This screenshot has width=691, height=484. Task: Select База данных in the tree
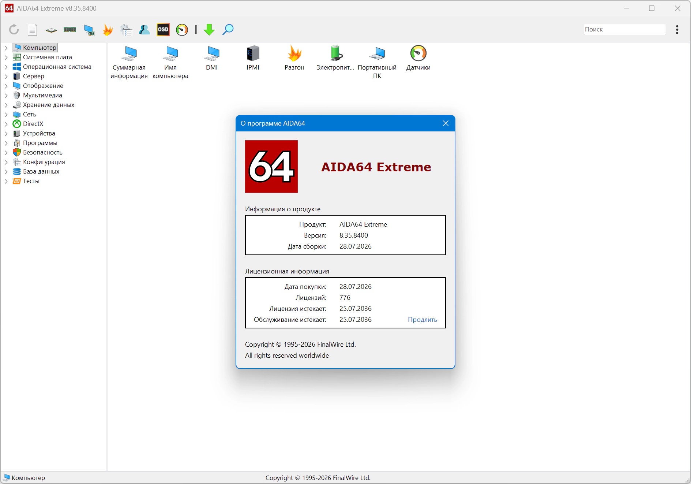coord(36,171)
